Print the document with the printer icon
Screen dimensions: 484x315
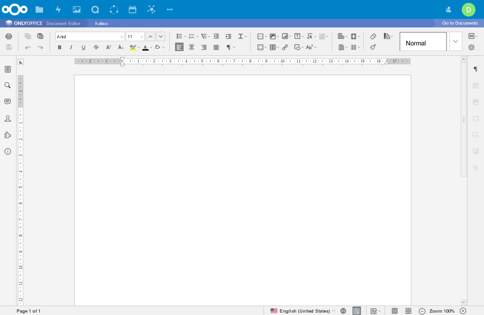(9, 36)
